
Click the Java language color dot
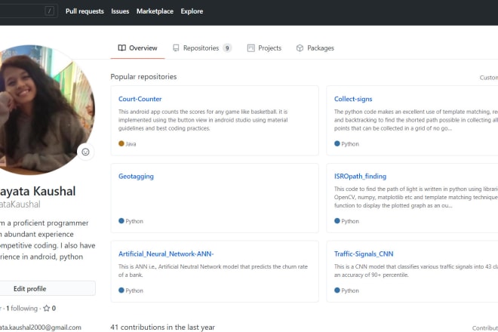click(x=121, y=143)
